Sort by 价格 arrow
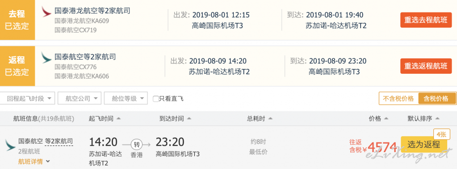Screen dimensions: 457x169 (x=386, y=119)
